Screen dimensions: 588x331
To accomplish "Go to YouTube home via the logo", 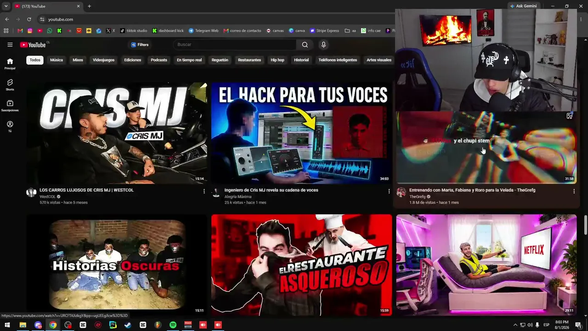I will [33, 45].
